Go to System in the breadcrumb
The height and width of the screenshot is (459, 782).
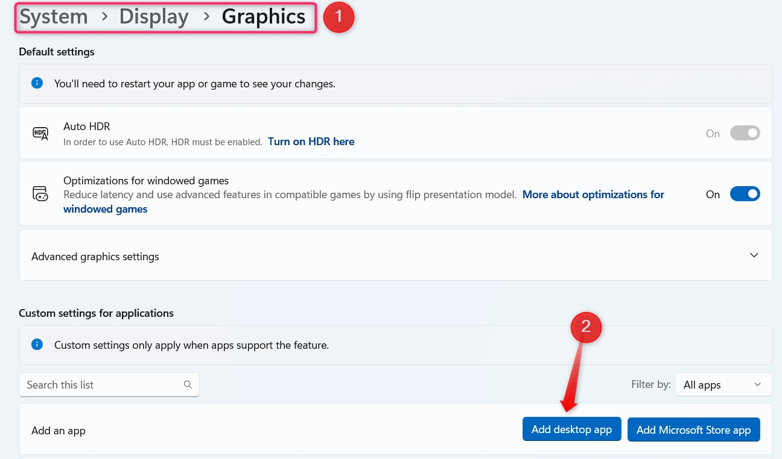point(54,17)
